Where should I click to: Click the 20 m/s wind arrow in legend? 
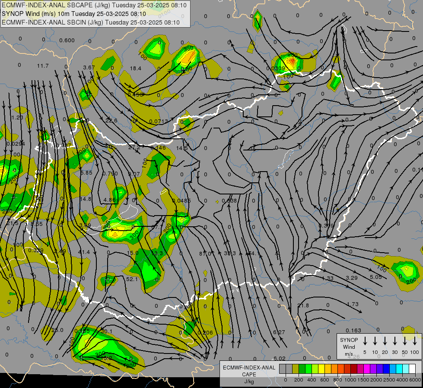point(385,341)
